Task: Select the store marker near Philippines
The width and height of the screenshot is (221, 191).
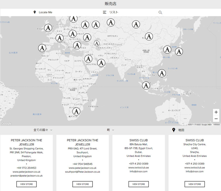Action: click(162, 73)
